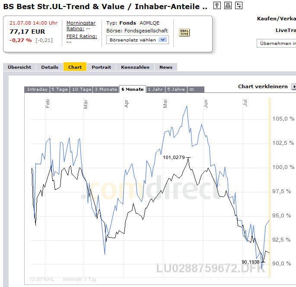Select the 1 Jahr chart range
Image resolution: width=296 pixels, height=287 pixels.
156,89
